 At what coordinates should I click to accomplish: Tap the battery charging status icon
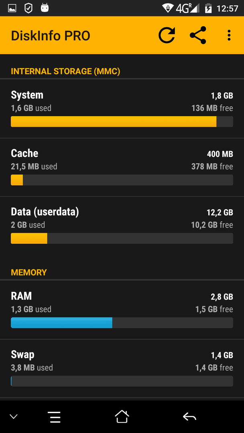click(x=208, y=8)
